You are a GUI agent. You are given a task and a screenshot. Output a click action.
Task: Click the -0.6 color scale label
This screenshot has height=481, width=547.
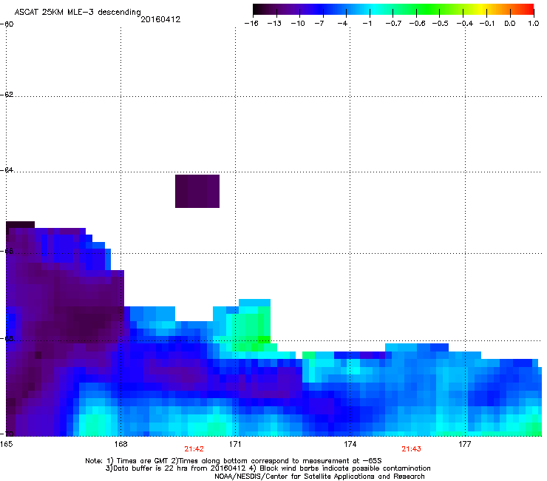(x=417, y=24)
